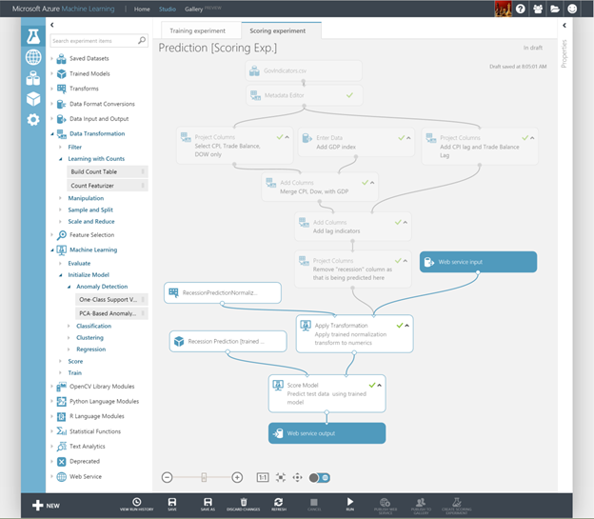Open the Web Services globe sidebar icon
The image size is (594, 519).
33,57
